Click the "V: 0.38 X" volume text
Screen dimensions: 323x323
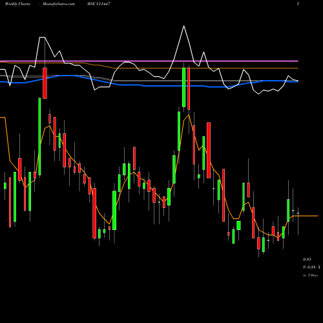tap(311, 267)
